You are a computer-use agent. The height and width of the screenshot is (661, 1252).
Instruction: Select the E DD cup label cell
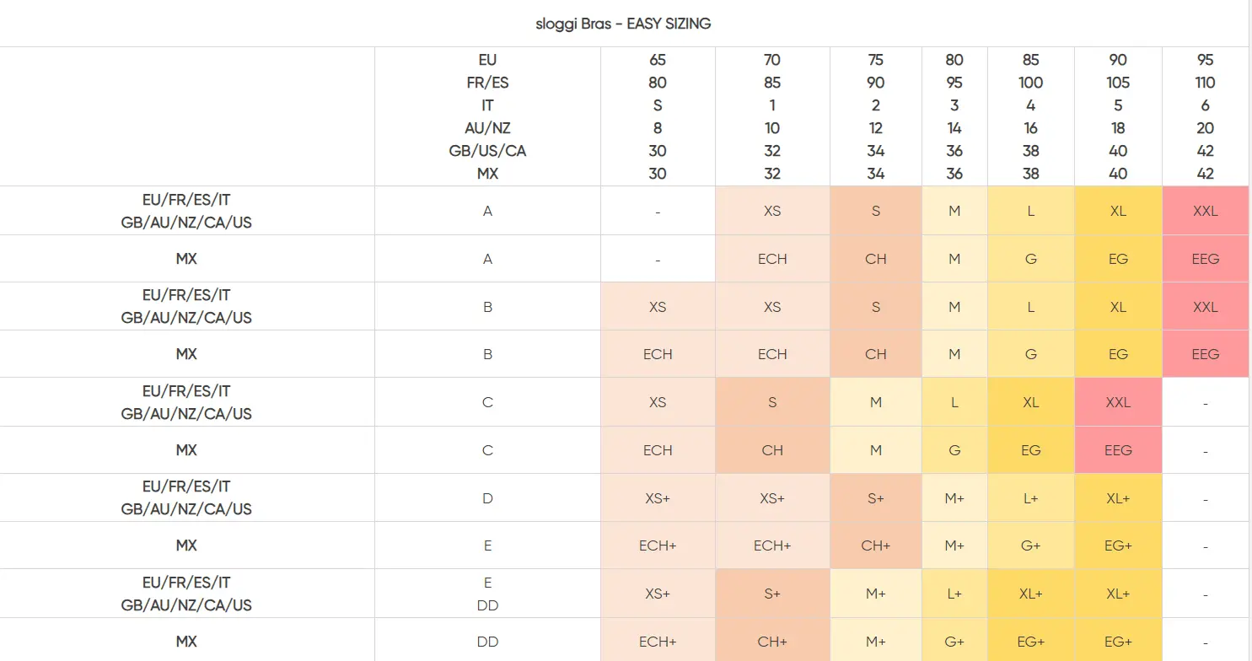click(x=487, y=594)
